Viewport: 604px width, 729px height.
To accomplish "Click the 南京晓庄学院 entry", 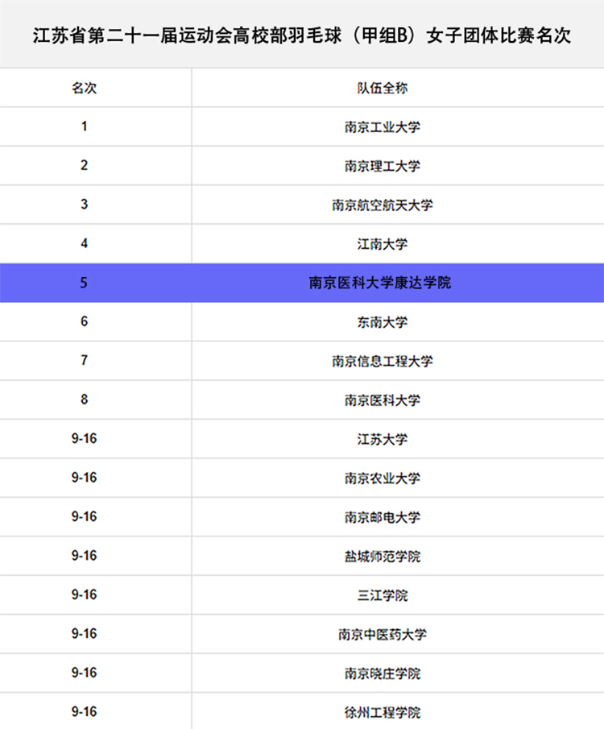I will click(x=382, y=673).
